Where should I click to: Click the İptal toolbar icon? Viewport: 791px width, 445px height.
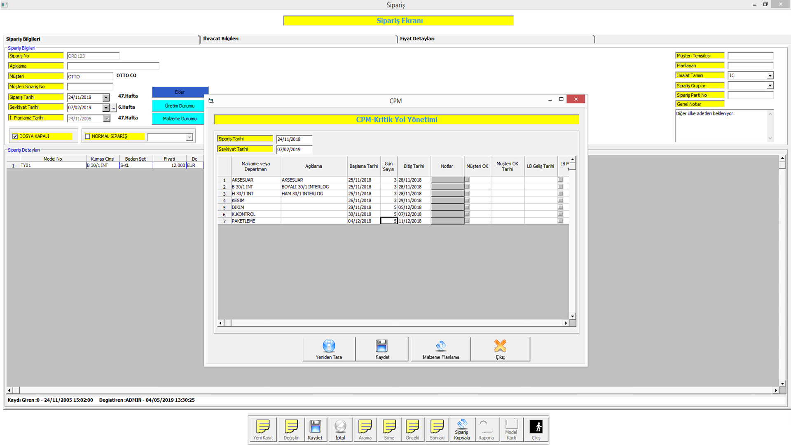340,426
